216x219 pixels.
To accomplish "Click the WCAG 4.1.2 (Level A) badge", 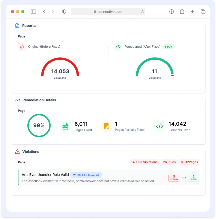I will 86,175.
